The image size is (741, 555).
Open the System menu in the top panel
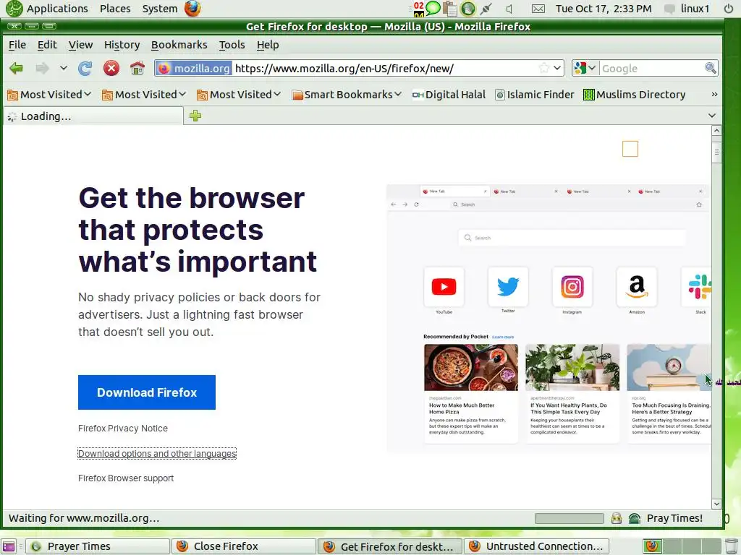point(160,9)
